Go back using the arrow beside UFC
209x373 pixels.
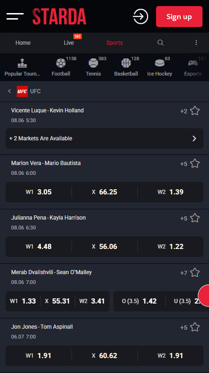[x=9, y=91]
